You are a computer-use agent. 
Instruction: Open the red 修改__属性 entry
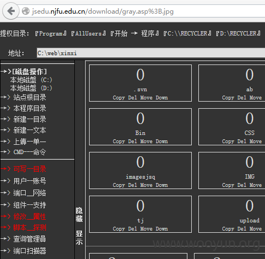tap(30, 216)
